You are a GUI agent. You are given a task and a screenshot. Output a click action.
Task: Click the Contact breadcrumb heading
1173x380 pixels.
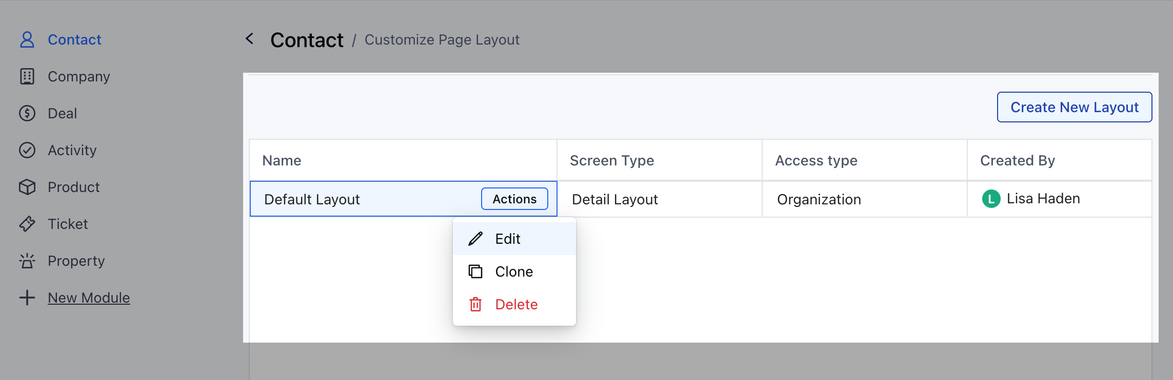click(x=307, y=40)
